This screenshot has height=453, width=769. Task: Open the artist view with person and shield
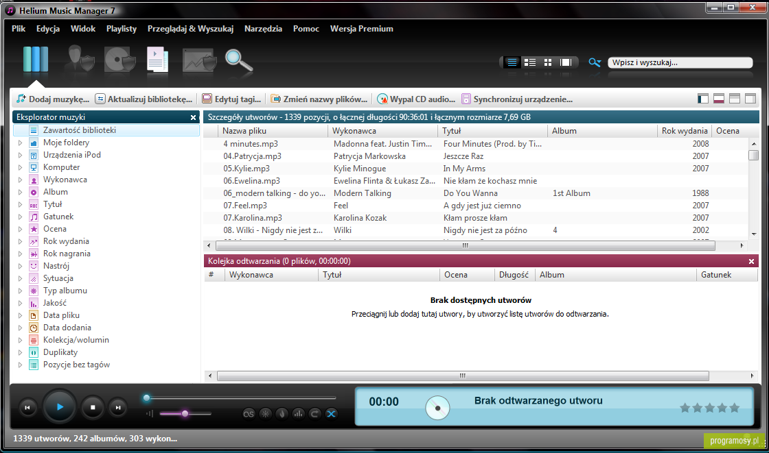tap(80, 59)
